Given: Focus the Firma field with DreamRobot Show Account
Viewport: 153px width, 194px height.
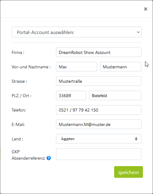Looking at the screenshot, I should point(99,52).
